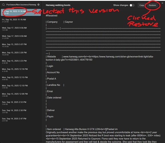165x143 pixels.
Task: Click the #Received tag text
Action: tap(52, 16)
